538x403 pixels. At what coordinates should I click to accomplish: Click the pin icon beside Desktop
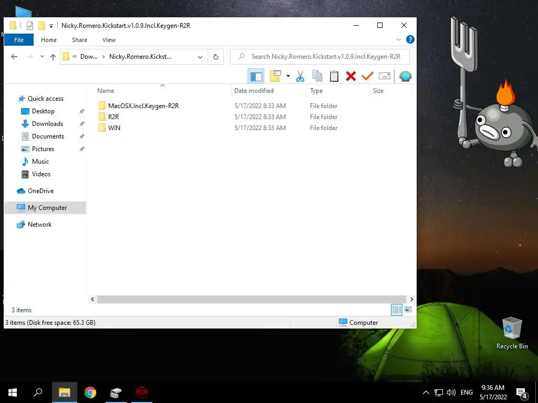(x=81, y=111)
